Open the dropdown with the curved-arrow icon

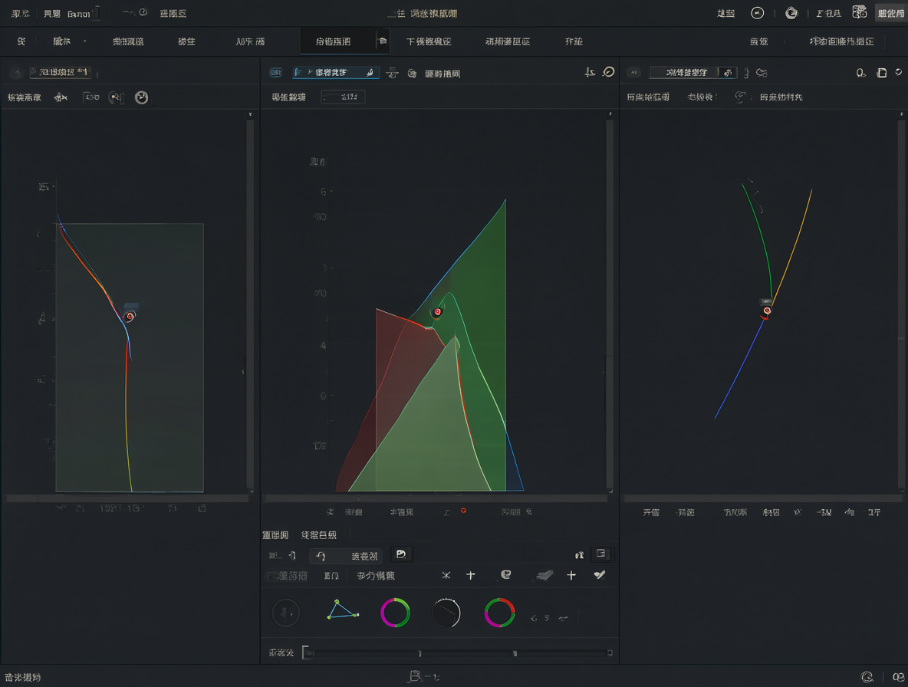click(346, 556)
